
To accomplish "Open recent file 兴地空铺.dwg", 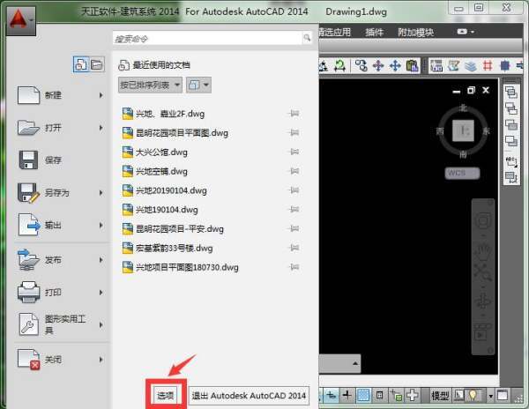I will (155, 171).
